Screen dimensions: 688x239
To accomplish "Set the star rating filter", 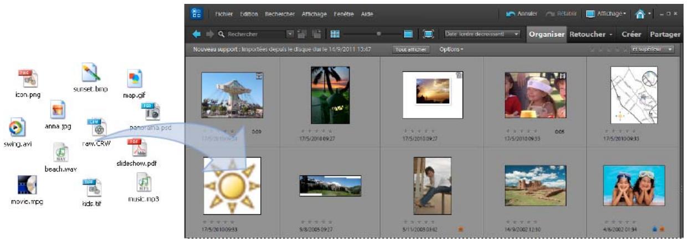I will click(x=609, y=49).
